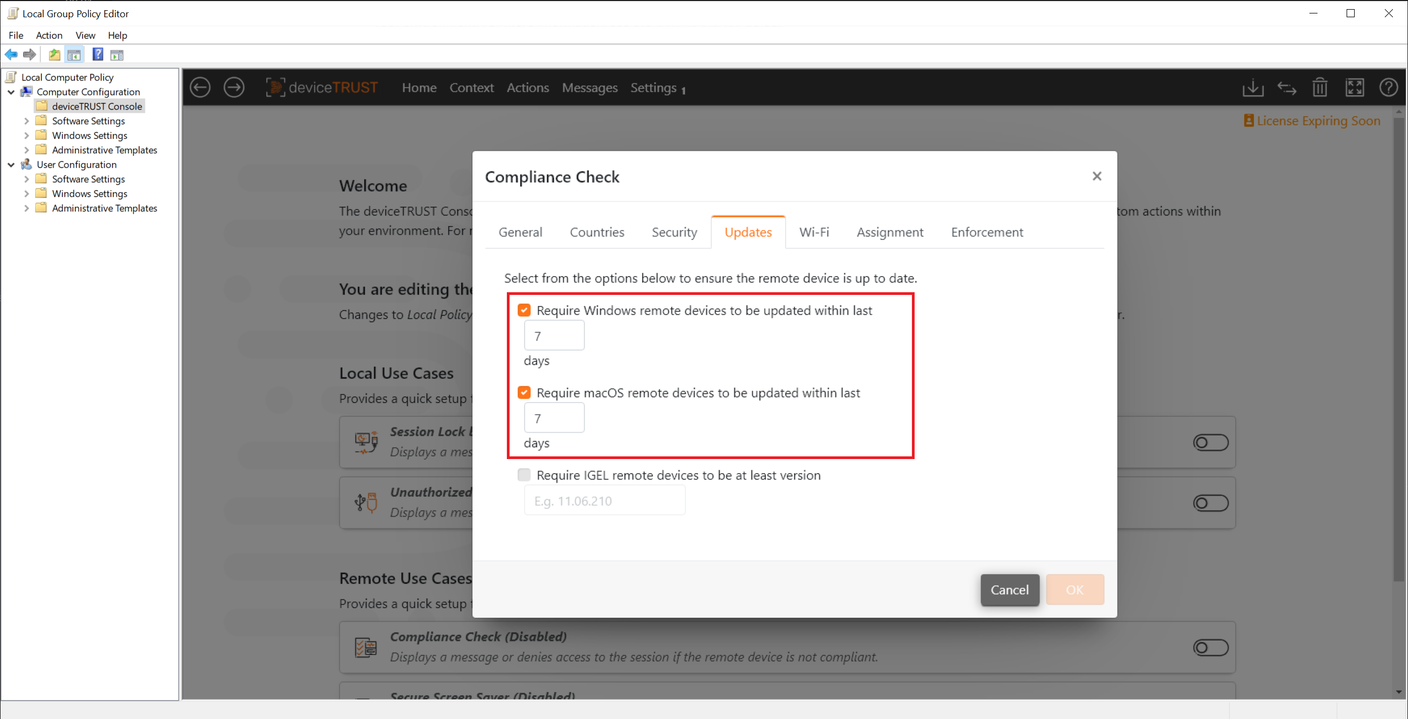Click the trash delete icon in the console header
This screenshot has width=1408, height=719.
[1320, 87]
